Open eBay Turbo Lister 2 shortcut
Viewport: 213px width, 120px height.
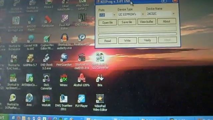(x=82, y=5)
